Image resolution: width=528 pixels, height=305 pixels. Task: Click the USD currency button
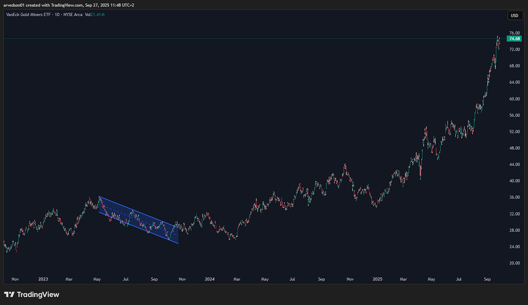pos(515,16)
